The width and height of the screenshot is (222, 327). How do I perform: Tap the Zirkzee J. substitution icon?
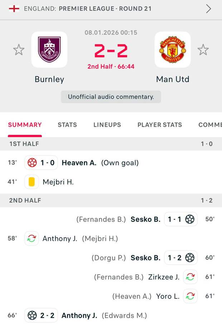[190, 277]
